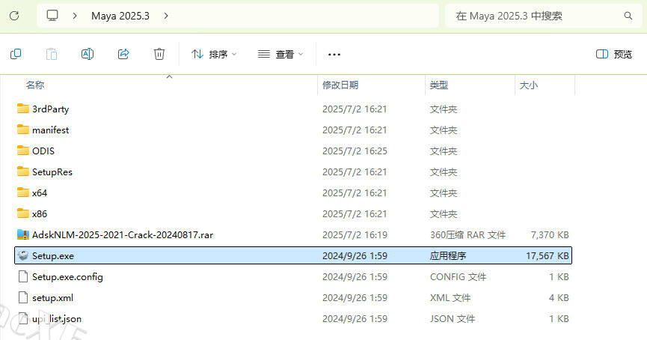The height and width of the screenshot is (340, 647).
Task: Select the file name ODIS
Action: coord(43,151)
